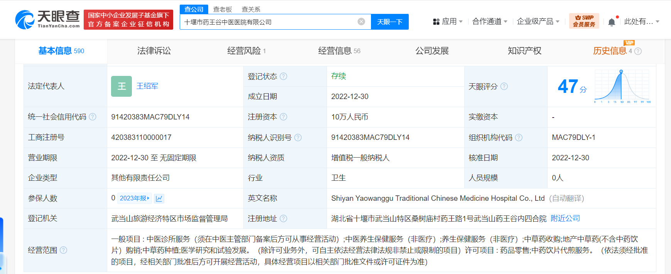The height and width of the screenshot is (274, 671).
Task: Click help icon beside 统一社会信用代码
Action: [93, 117]
